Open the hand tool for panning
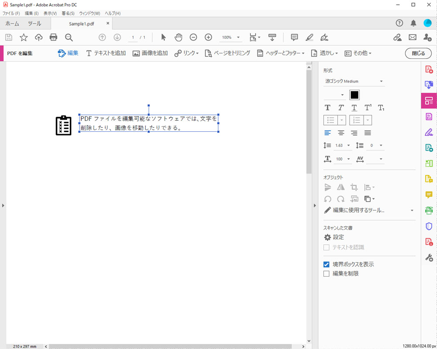437x349 pixels. [178, 38]
